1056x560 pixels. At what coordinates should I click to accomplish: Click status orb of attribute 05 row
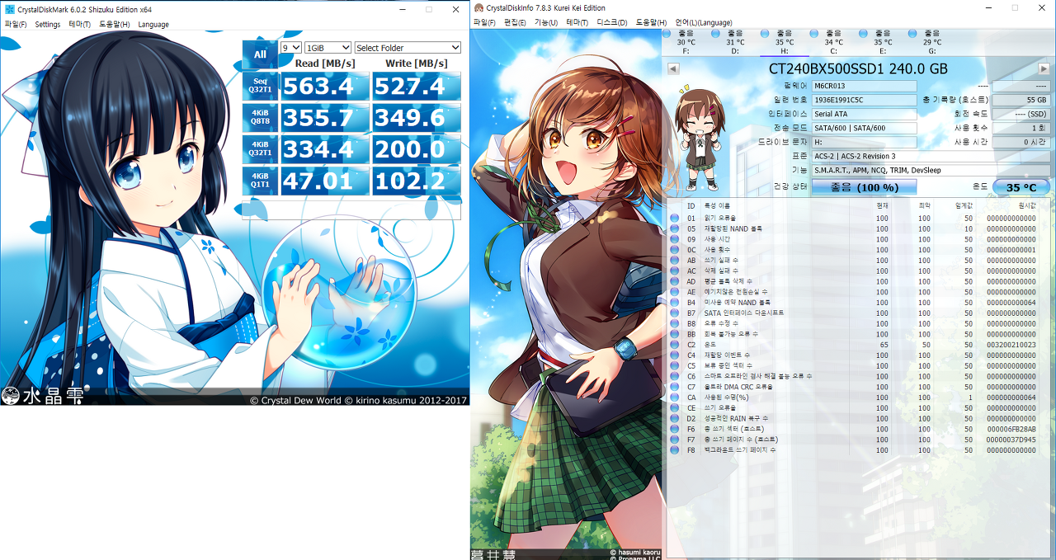[674, 228]
